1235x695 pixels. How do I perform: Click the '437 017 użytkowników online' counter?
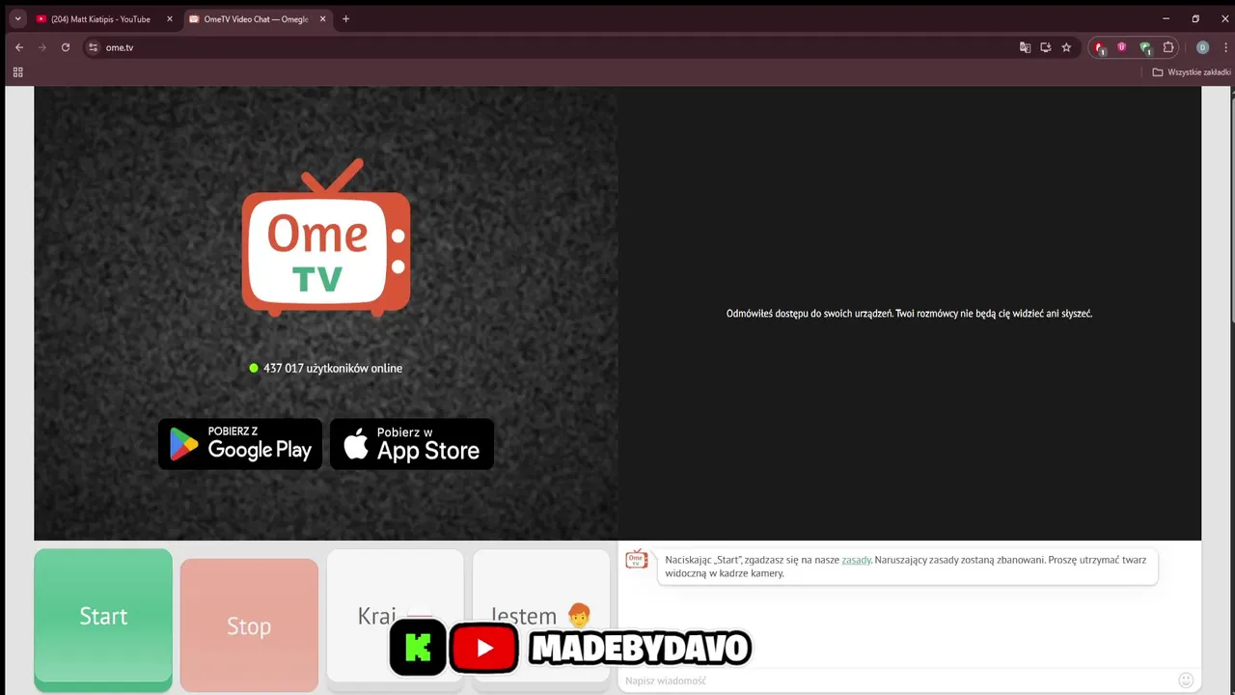[325, 368]
